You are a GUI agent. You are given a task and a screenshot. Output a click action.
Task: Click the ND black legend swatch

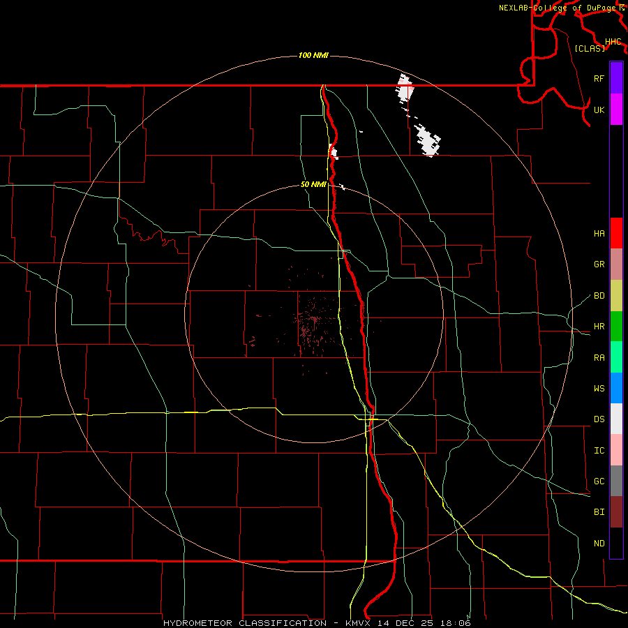[x=616, y=543]
